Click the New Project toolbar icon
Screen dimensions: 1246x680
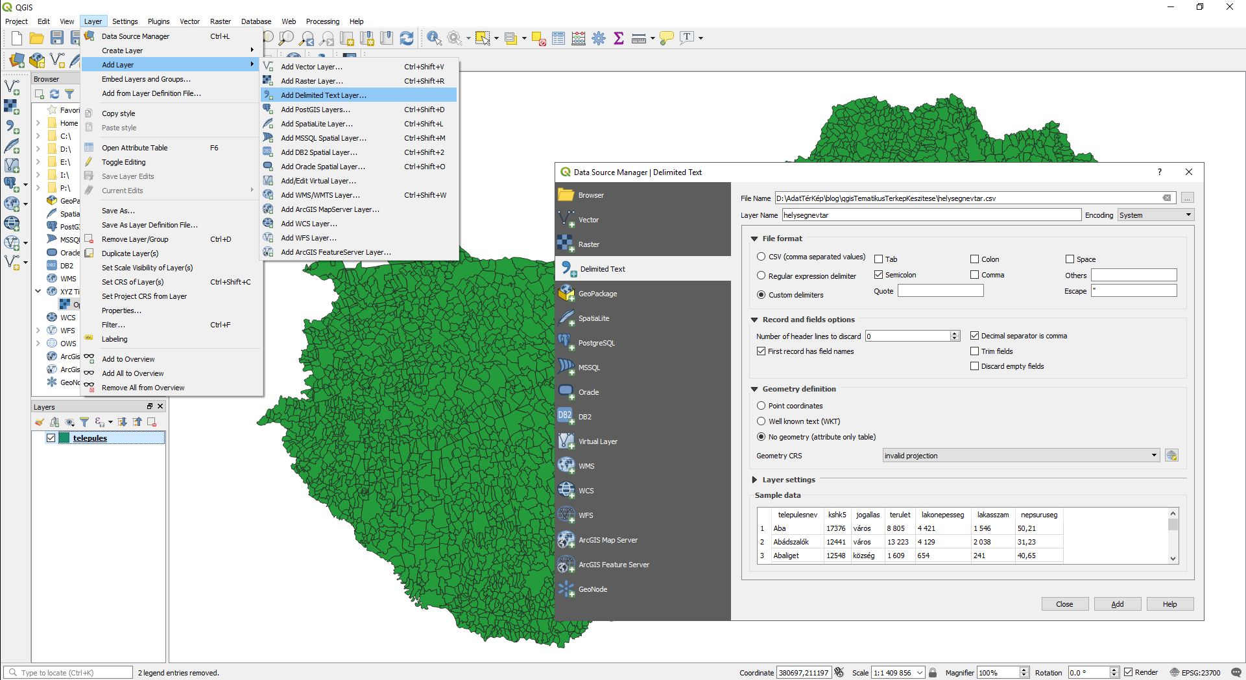pos(17,38)
